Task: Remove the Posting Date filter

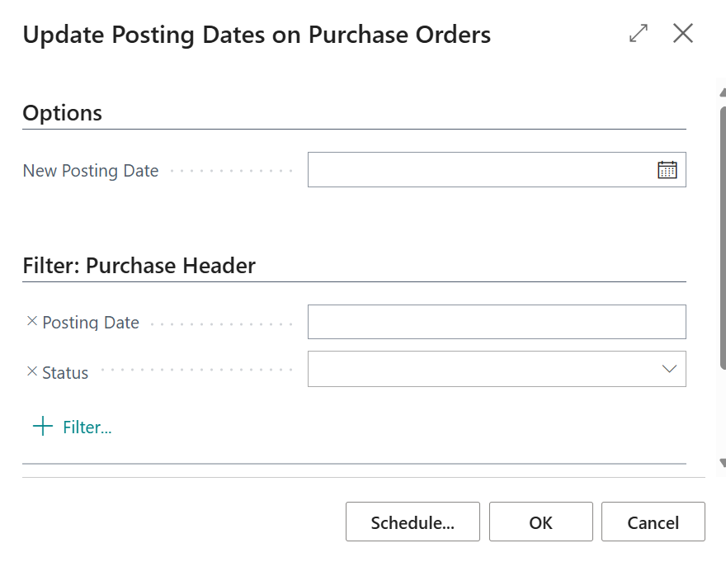Action: 32,321
